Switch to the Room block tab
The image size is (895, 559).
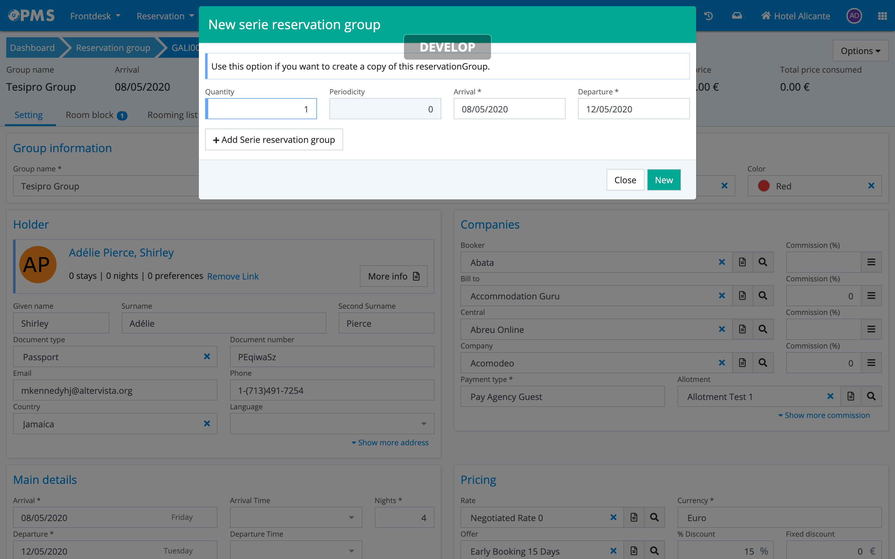96,115
